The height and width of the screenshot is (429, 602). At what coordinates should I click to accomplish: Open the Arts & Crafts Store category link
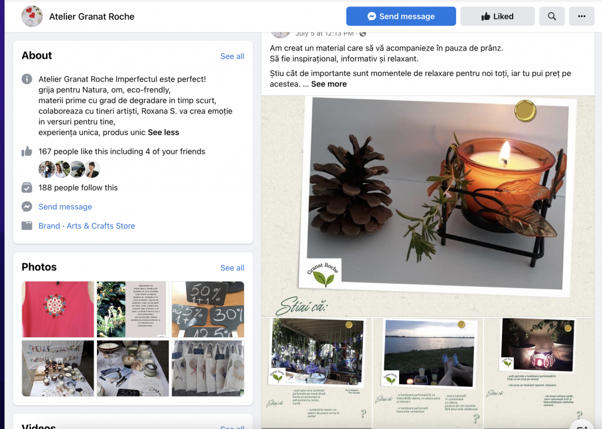click(101, 226)
